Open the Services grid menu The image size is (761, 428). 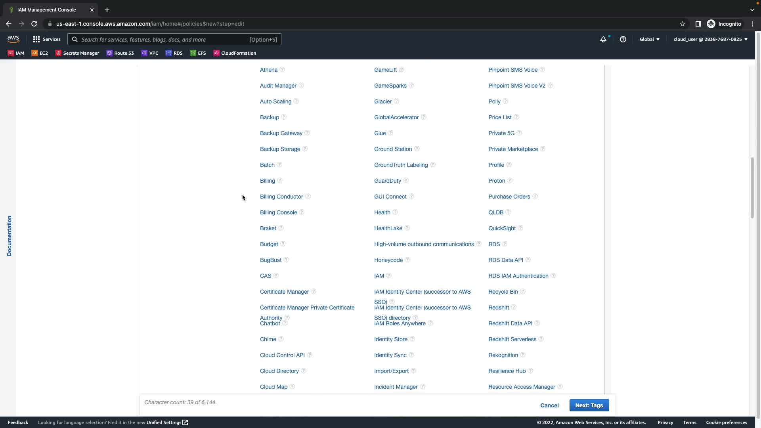(46, 39)
